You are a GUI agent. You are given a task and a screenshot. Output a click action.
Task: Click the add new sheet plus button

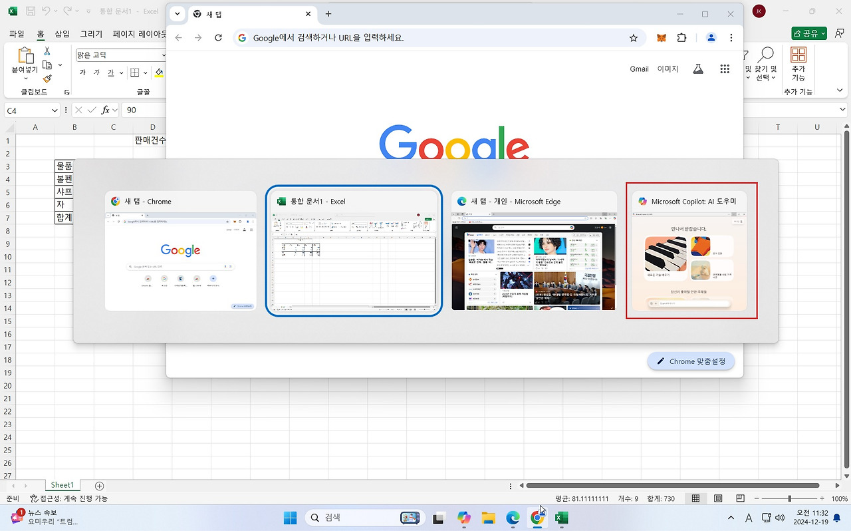[100, 486]
